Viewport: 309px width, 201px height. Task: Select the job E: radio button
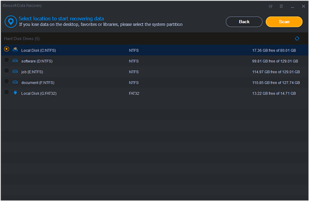click(6, 70)
